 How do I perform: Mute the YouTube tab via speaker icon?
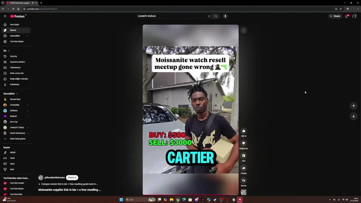pos(33,3)
